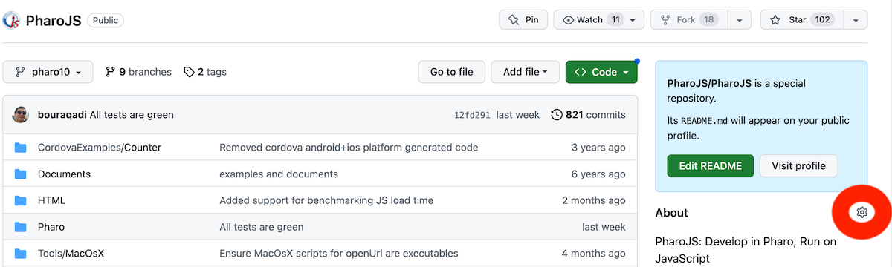Image resolution: width=892 pixels, height=267 pixels.
Task: Click the 3 years ago timestamp
Action: pos(598,148)
